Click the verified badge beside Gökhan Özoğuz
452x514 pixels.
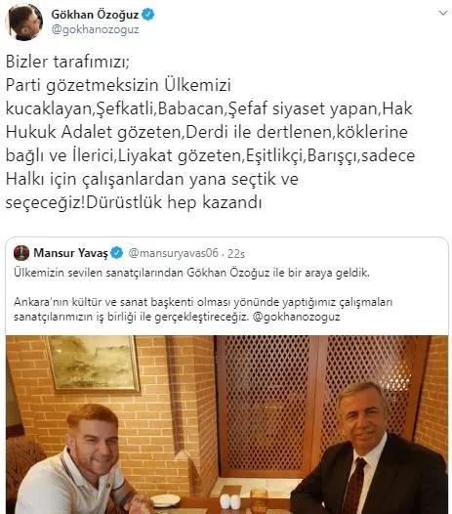click(148, 15)
